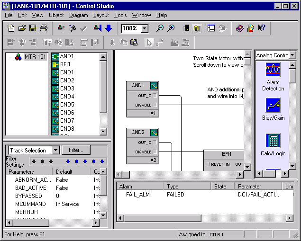Screen dimensions: 301x241
Task: Click the Print toolbar icon
Action: tap(44, 28)
